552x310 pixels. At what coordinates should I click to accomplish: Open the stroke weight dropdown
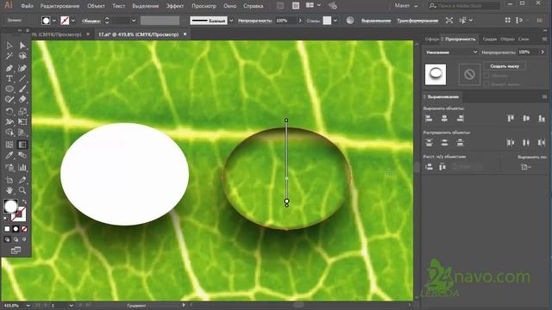(134, 21)
